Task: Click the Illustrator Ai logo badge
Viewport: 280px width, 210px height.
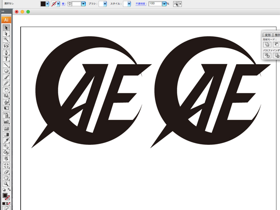Action: point(6,20)
